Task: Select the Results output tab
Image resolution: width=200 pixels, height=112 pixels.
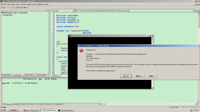Action: pyautogui.click(x=59, y=104)
